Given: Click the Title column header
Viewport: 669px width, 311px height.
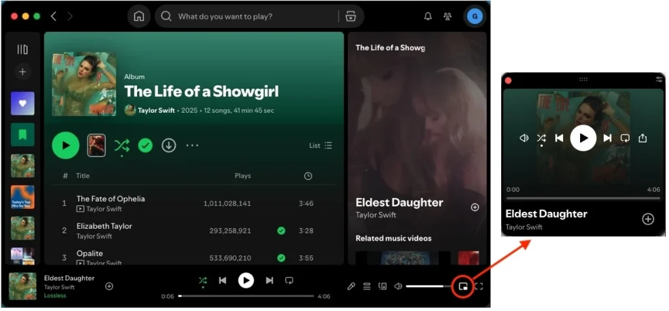Looking at the screenshot, I should click(83, 175).
